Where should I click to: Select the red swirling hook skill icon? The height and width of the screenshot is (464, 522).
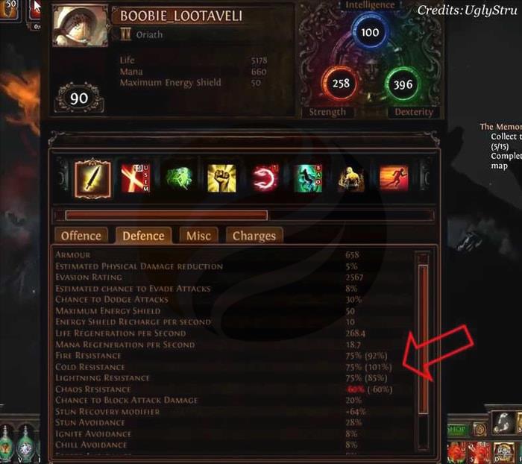pyautogui.click(x=265, y=178)
